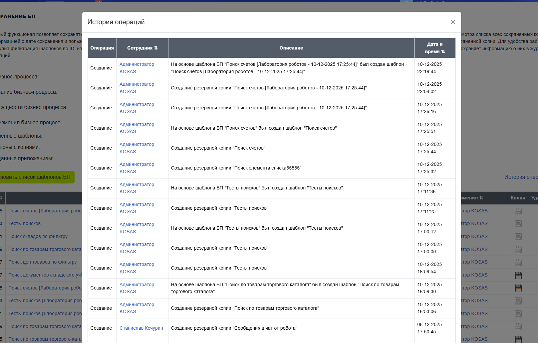Click the copy icon for Поиск цен товаров по фильтру

[x=518, y=262]
